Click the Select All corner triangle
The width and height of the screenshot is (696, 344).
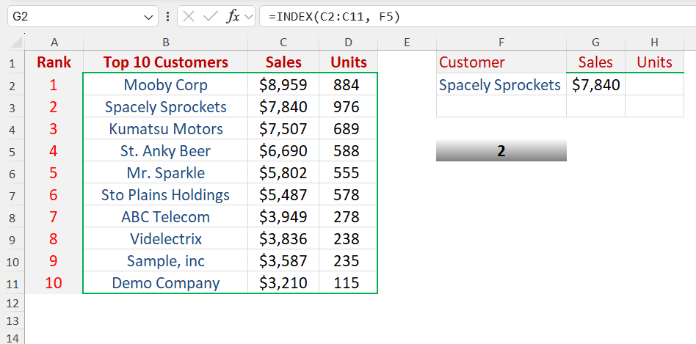click(12, 43)
